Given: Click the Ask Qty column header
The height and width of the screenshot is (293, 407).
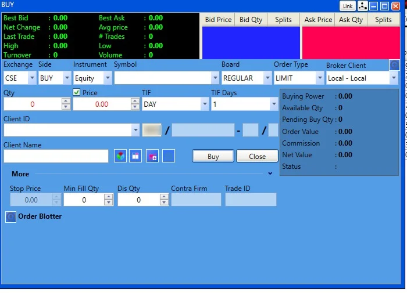Looking at the screenshot, I should (x=351, y=20).
